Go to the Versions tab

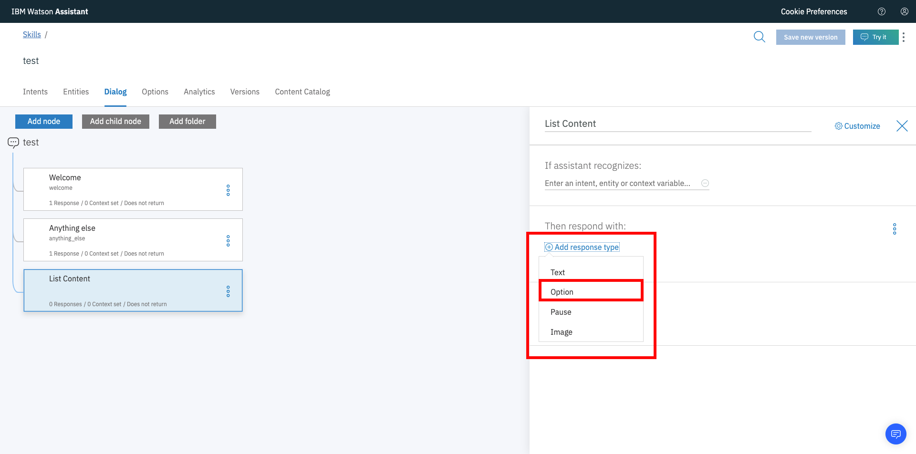tap(245, 92)
